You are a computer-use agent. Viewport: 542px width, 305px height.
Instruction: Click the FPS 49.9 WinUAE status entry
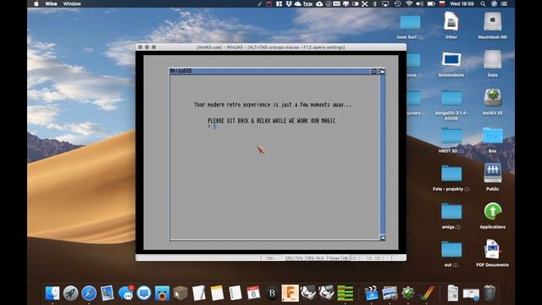pyautogui.click(x=315, y=258)
